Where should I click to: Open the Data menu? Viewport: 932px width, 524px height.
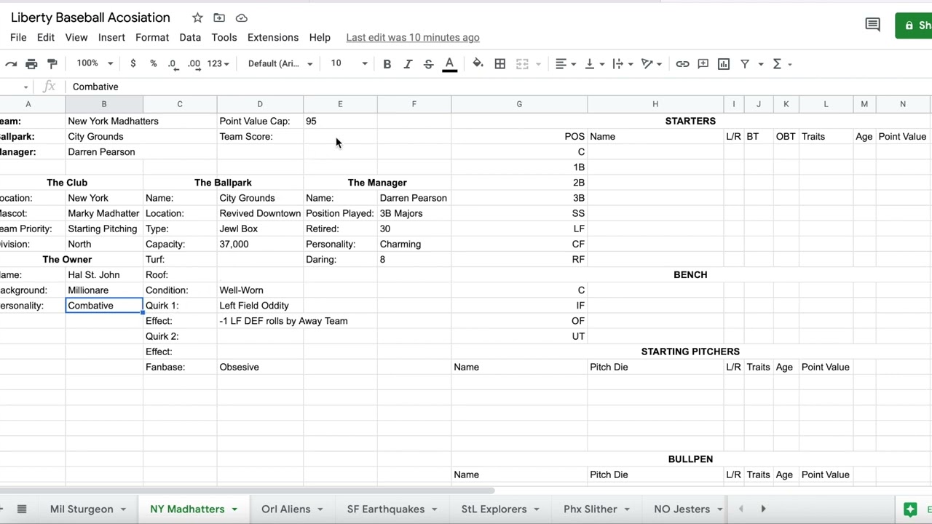point(190,38)
